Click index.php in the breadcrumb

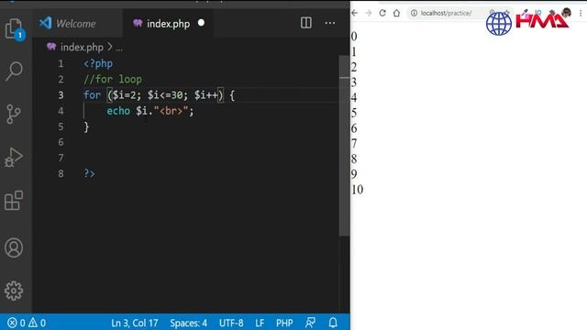point(82,47)
